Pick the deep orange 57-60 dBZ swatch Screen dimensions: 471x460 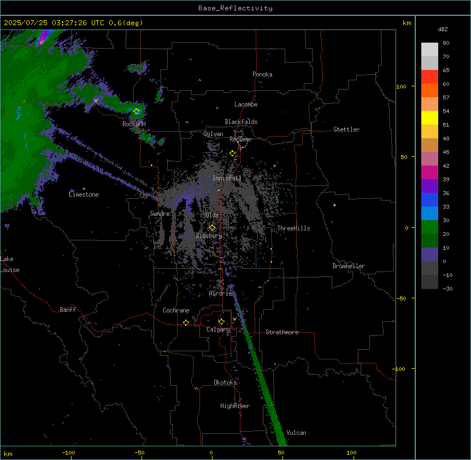click(429, 90)
